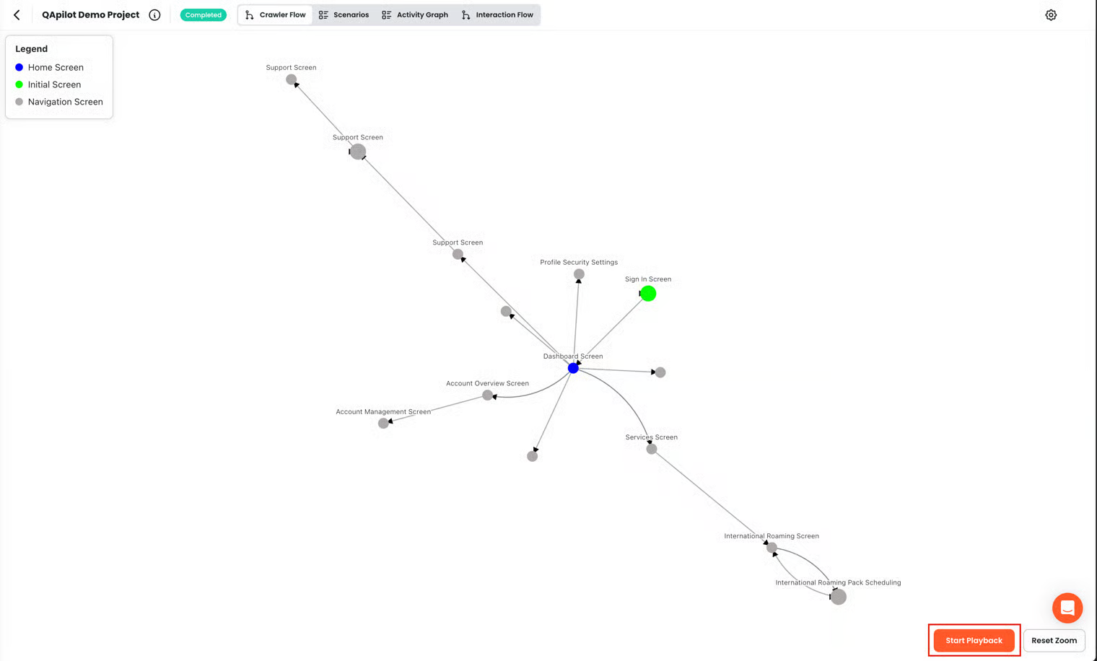Select the green Sign In Screen node
The width and height of the screenshot is (1097, 661).
[x=648, y=294]
